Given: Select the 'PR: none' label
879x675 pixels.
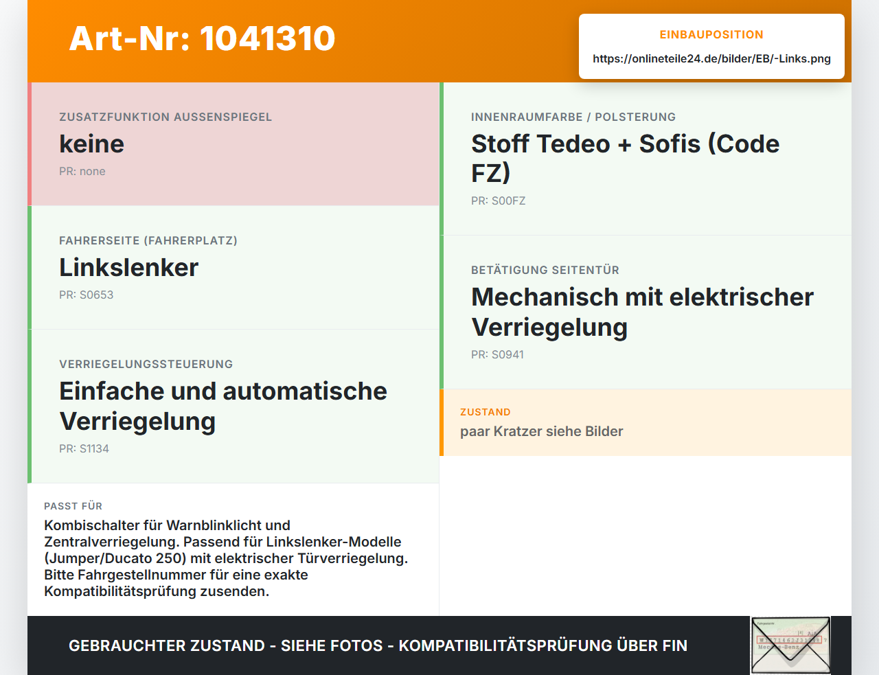Looking at the screenshot, I should 82,171.
